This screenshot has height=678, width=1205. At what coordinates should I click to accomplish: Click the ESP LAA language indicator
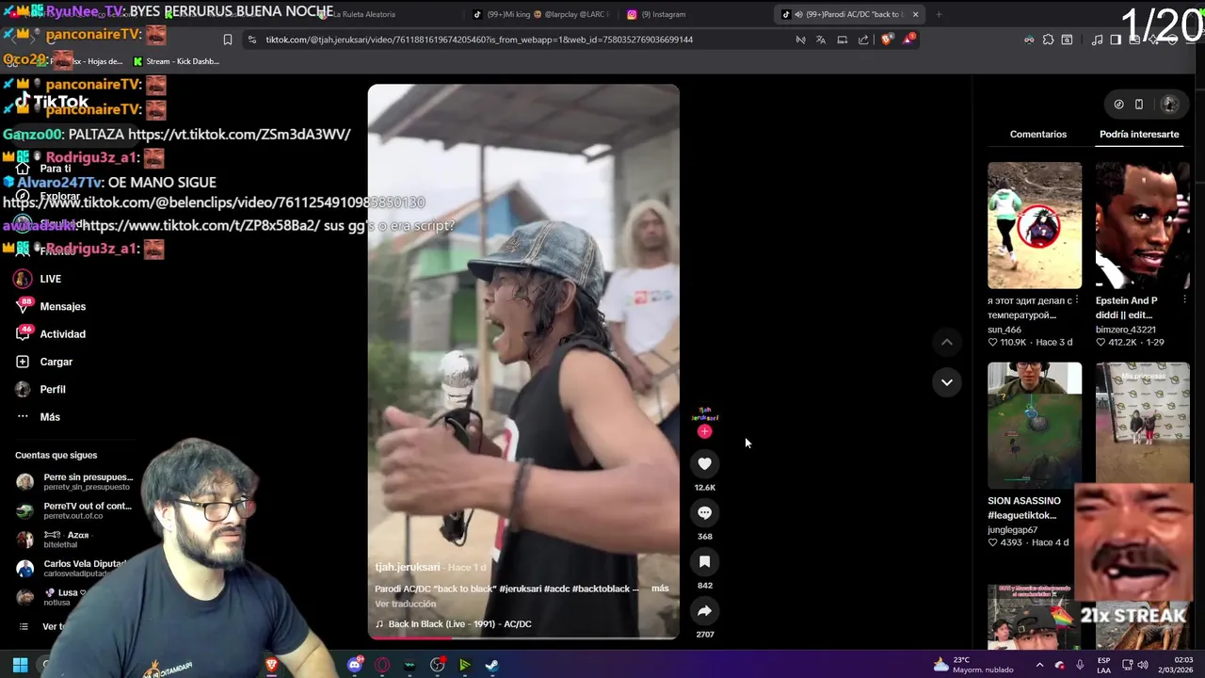1104,665
